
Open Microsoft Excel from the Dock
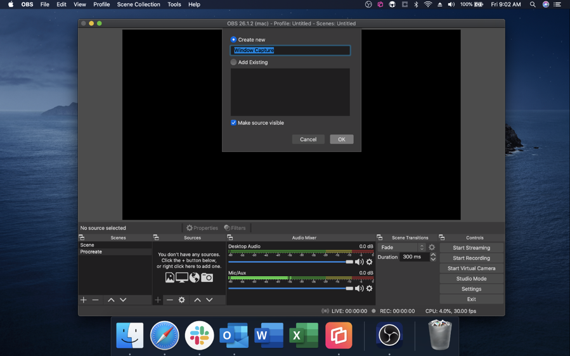pos(304,335)
